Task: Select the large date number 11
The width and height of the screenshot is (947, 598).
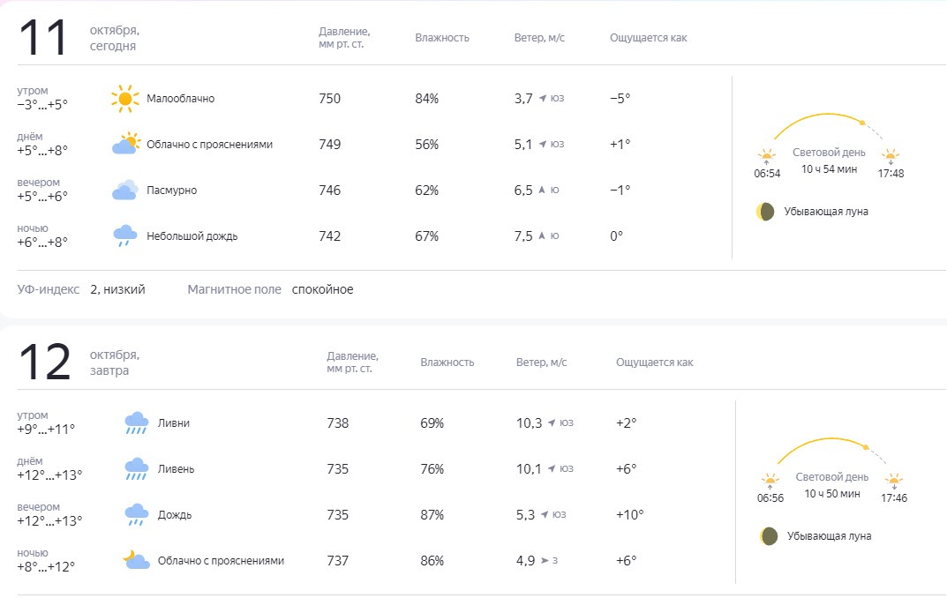Action: [42, 37]
